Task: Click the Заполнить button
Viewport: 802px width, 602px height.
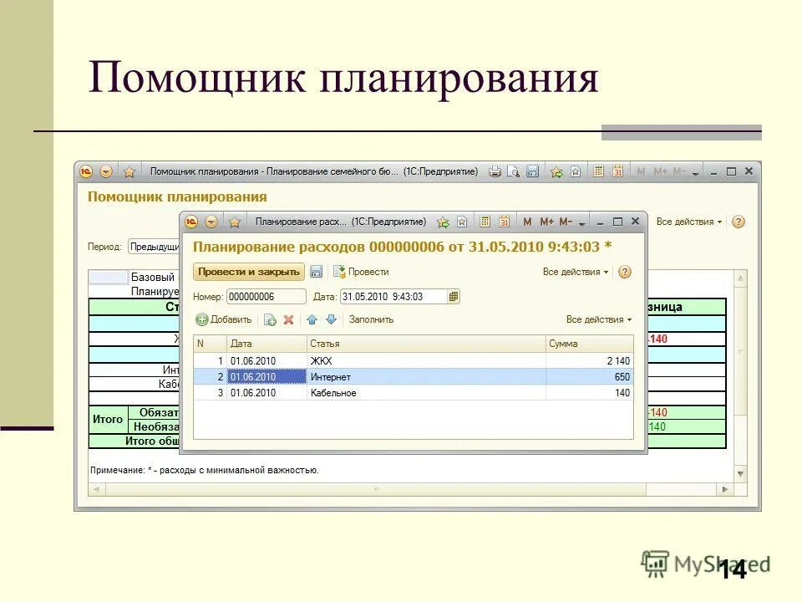Action: (x=370, y=319)
